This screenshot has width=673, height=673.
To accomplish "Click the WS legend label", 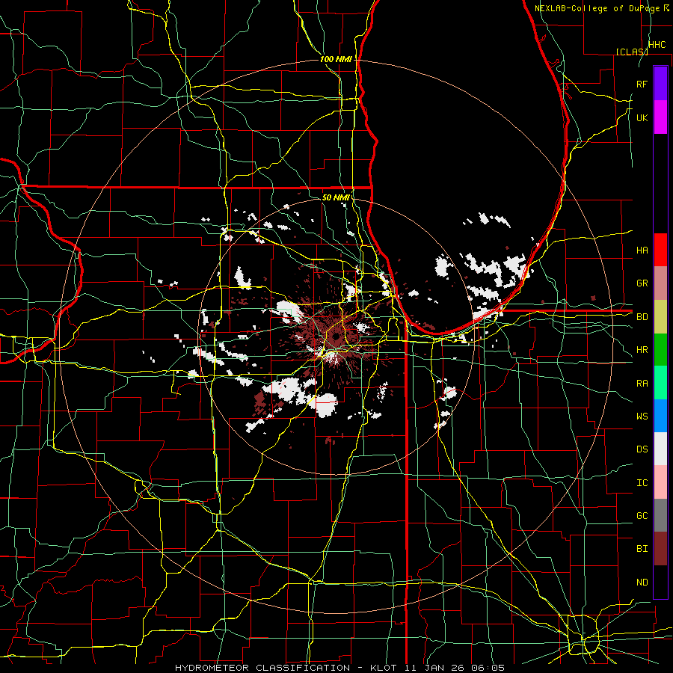I will click(642, 417).
